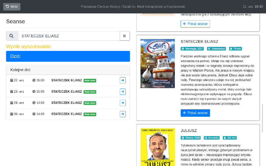The height and width of the screenshot is (166, 266).
Task: Open the 23. wrz 15:00 screening arrow
Action: point(123,92)
